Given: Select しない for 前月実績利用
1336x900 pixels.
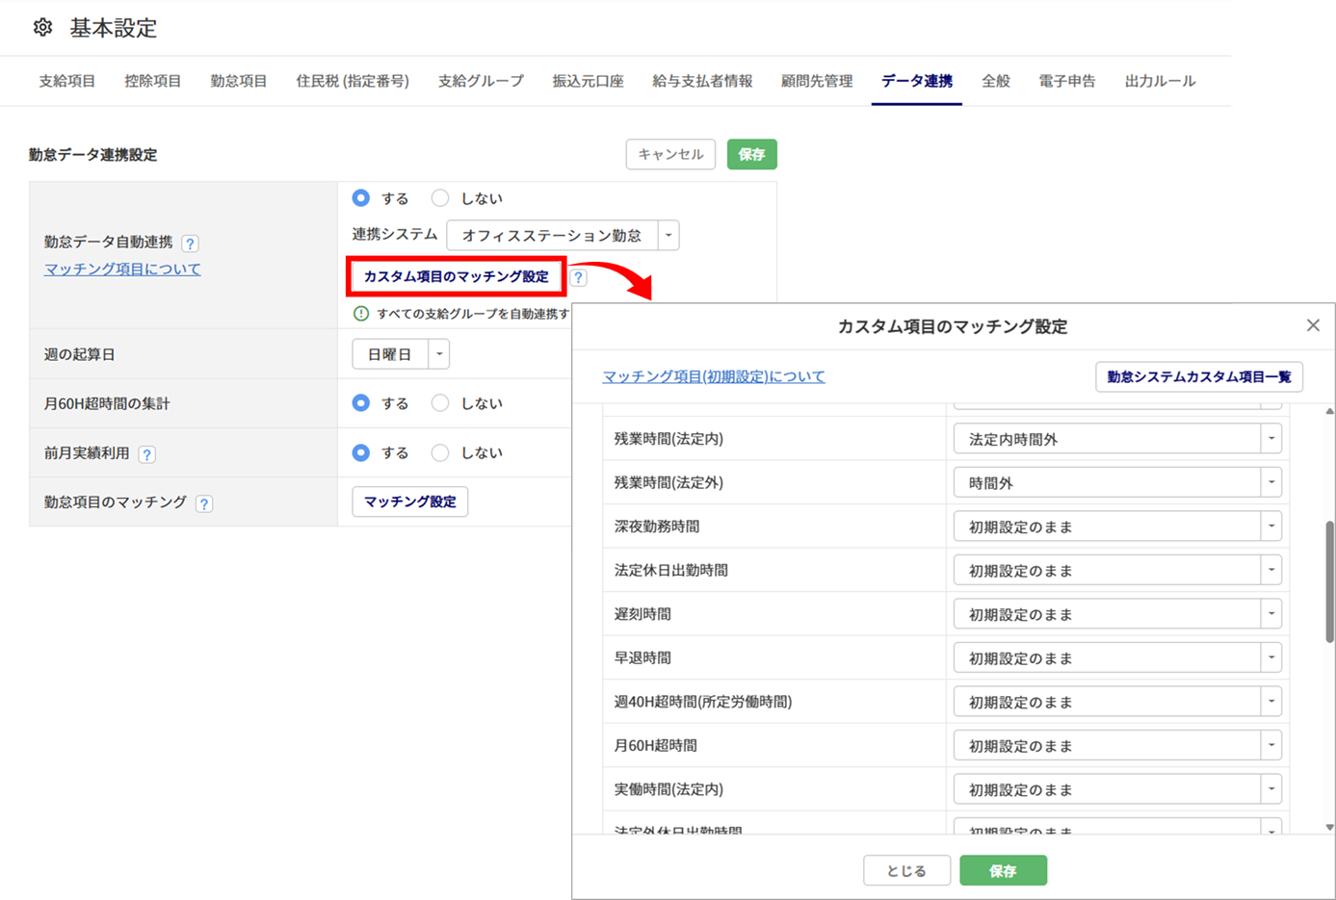Looking at the screenshot, I should pos(440,452).
